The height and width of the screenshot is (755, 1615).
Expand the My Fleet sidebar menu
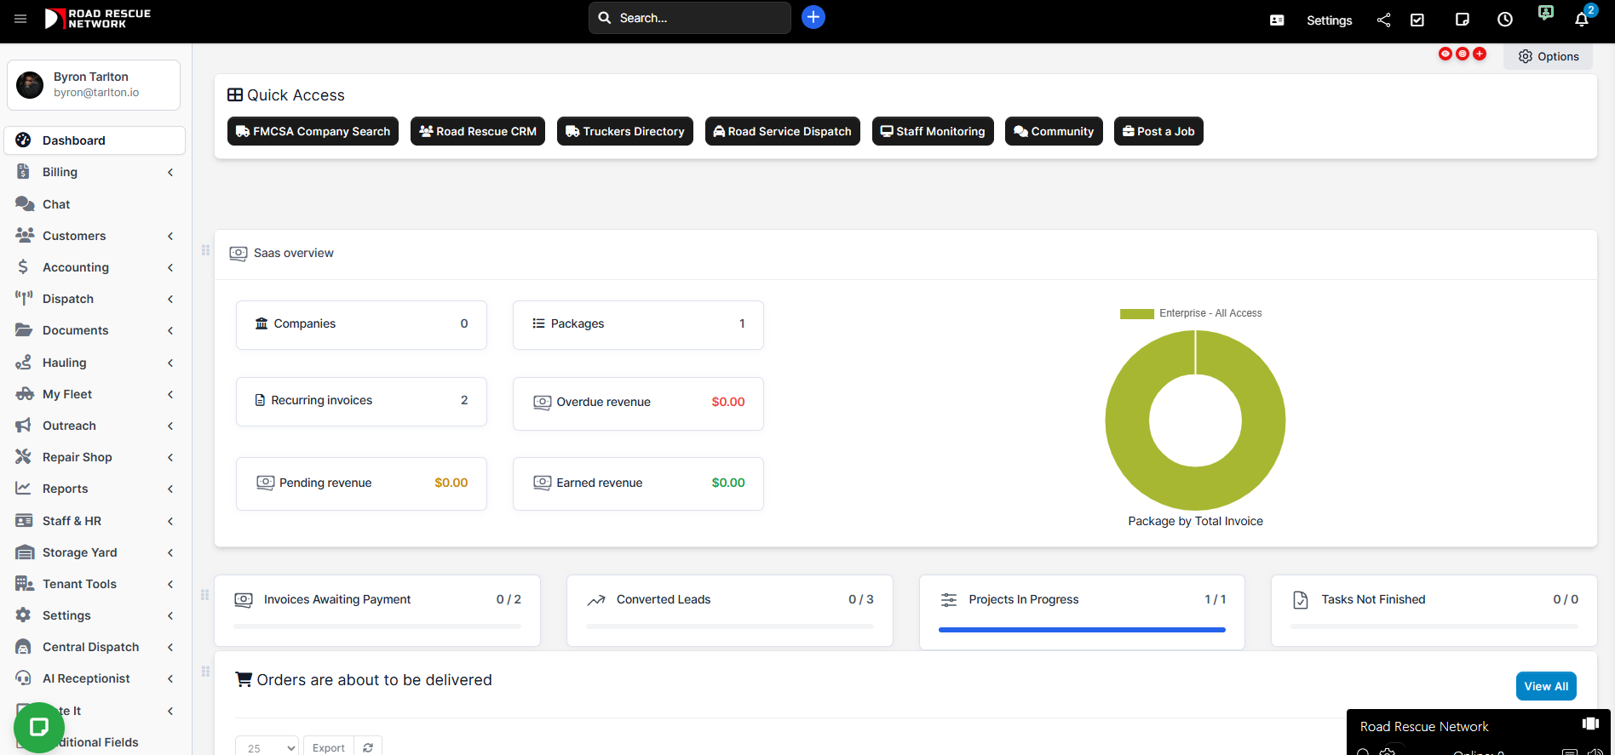tap(95, 394)
